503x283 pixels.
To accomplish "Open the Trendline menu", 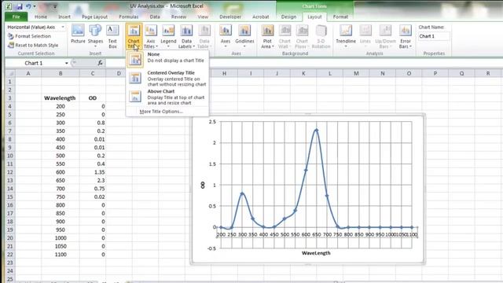I will 346,37.
